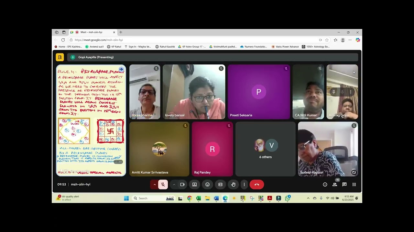The image size is (414, 232).
Task: Select Amitt Kumar Srrivastava tile
Action: pos(159,149)
